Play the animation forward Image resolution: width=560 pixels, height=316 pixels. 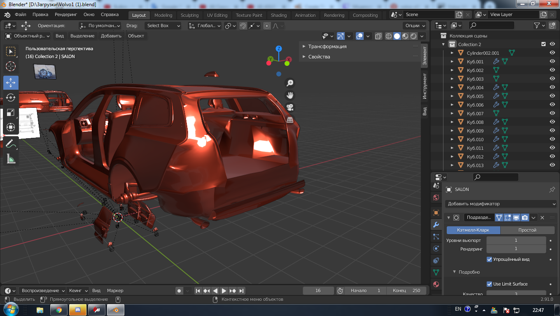pyautogui.click(x=224, y=291)
